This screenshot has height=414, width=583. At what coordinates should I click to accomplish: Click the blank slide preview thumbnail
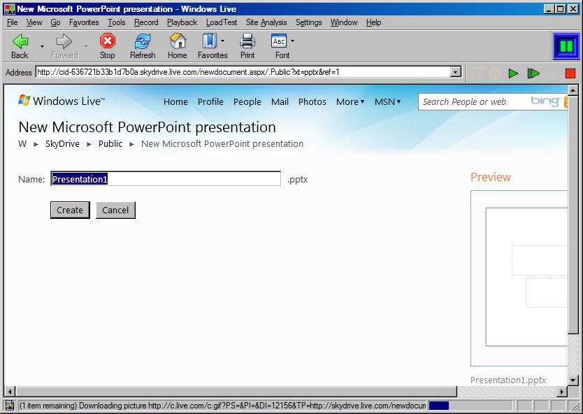(527, 277)
